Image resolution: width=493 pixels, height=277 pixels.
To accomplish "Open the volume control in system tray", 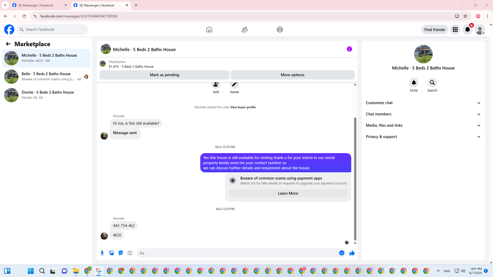I will pos(463,271).
